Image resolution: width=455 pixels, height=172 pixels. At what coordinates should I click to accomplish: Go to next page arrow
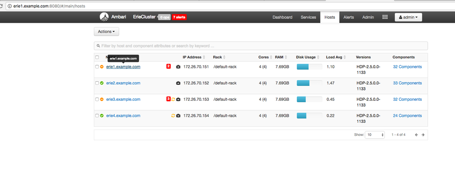(x=423, y=135)
